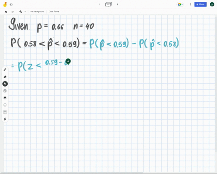The image size is (217, 174).
Task: Click Set background
Action: (37, 12)
